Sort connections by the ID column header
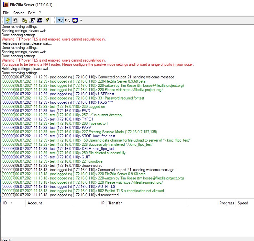 13,203
